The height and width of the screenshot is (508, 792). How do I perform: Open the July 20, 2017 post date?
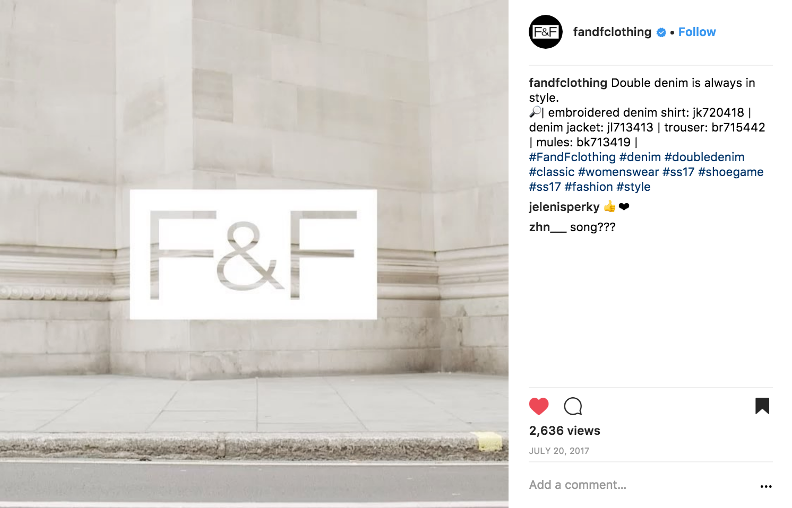559,451
